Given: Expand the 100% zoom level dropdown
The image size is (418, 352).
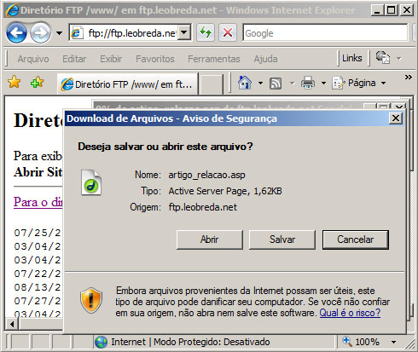Looking at the screenshot, I should pyautogui.click(x=393, y=342).
